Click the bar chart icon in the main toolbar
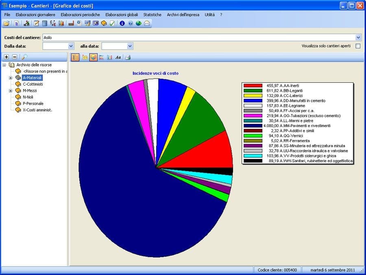 61,23
